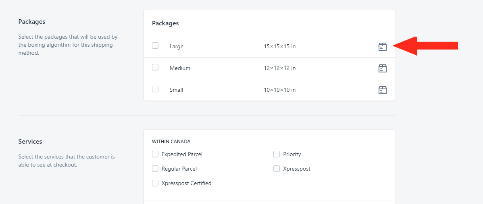
Task: Click the 12×12×12 in dimensions text
Action: coord(280,68)
